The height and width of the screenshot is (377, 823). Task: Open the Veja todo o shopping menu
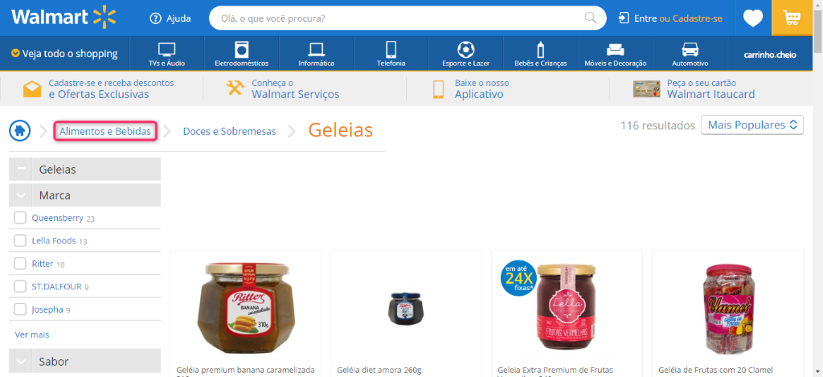(x=64, y=54)
